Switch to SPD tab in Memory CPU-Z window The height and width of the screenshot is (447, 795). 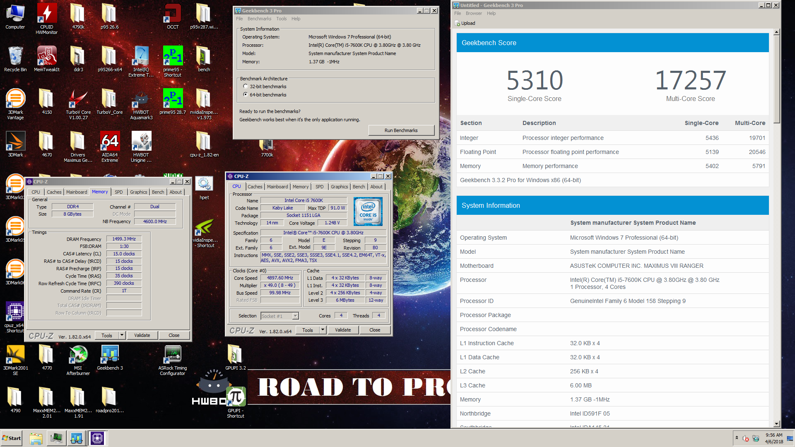click(118, 192)
